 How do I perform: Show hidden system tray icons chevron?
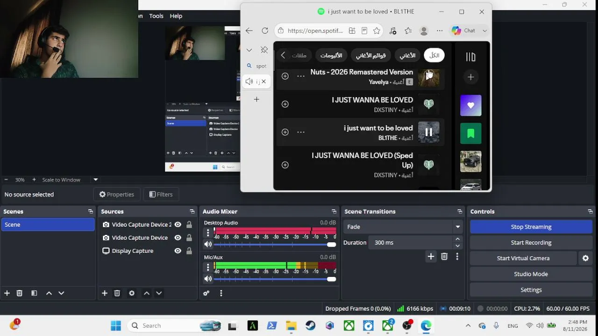pos(468,326)
